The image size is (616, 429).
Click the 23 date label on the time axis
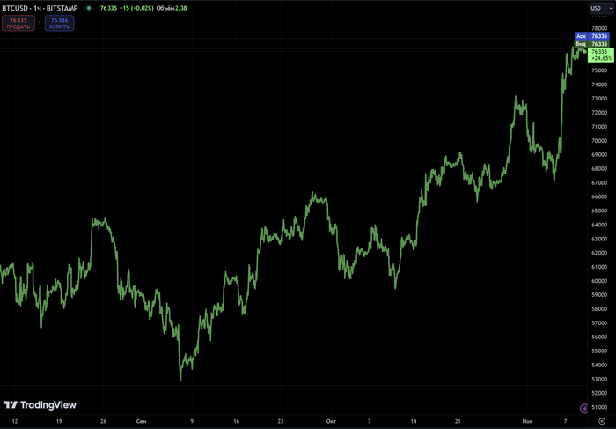coord(281,421)
